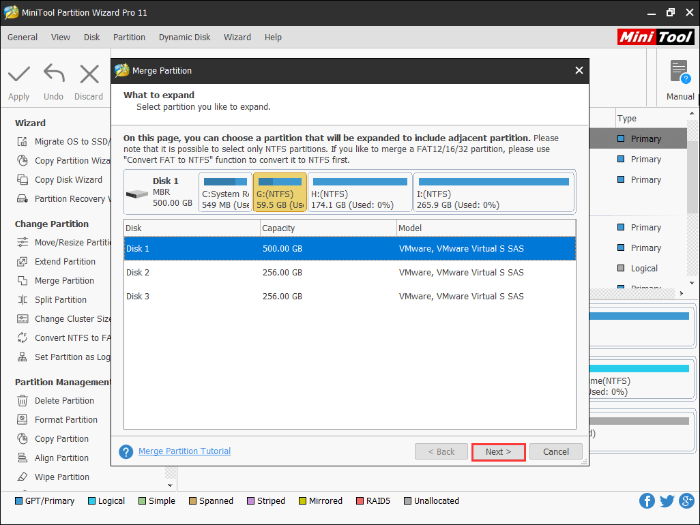Screen dimensions: 700x525
Task: Click the Twitter icon at bottom right
Action: (667, 500)
